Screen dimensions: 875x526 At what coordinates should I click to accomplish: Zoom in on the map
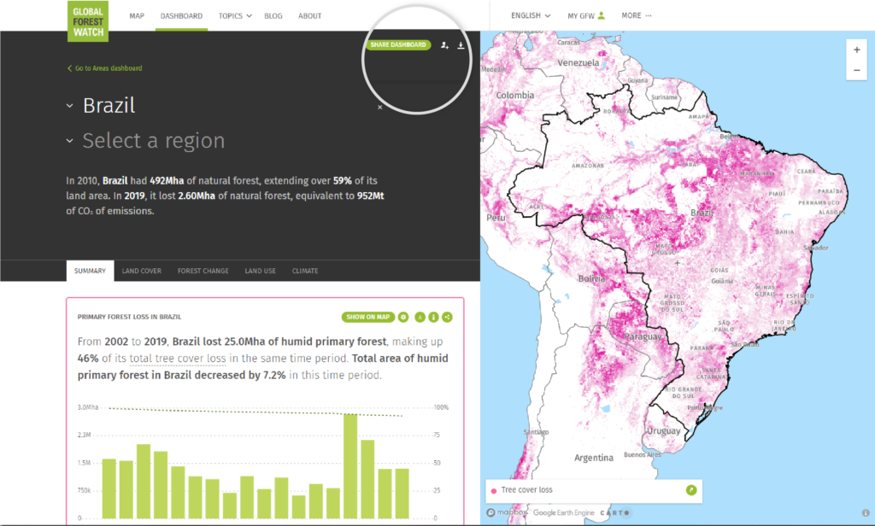pyautogui.click(x=856, y=50)
